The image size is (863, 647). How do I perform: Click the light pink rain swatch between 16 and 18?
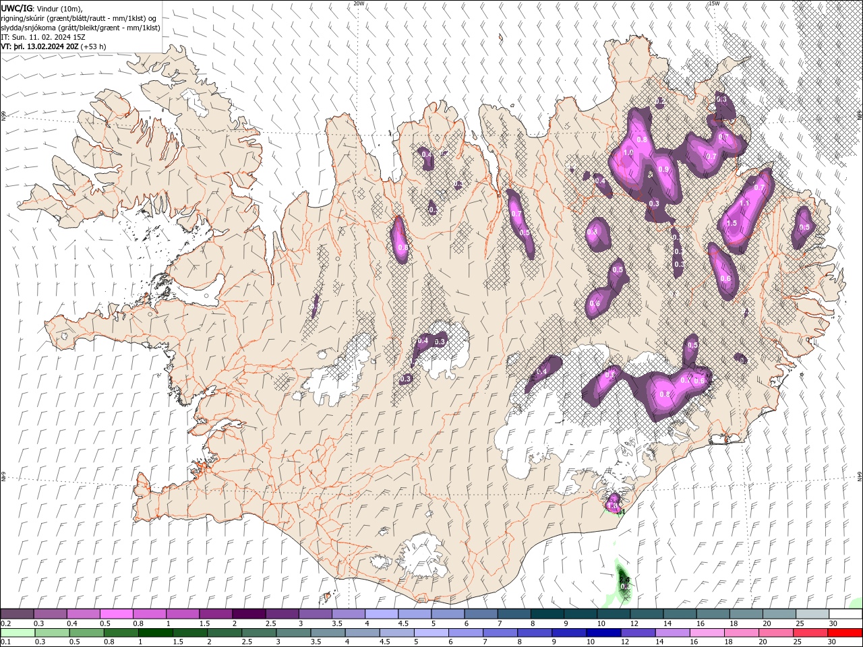(706, 633)
